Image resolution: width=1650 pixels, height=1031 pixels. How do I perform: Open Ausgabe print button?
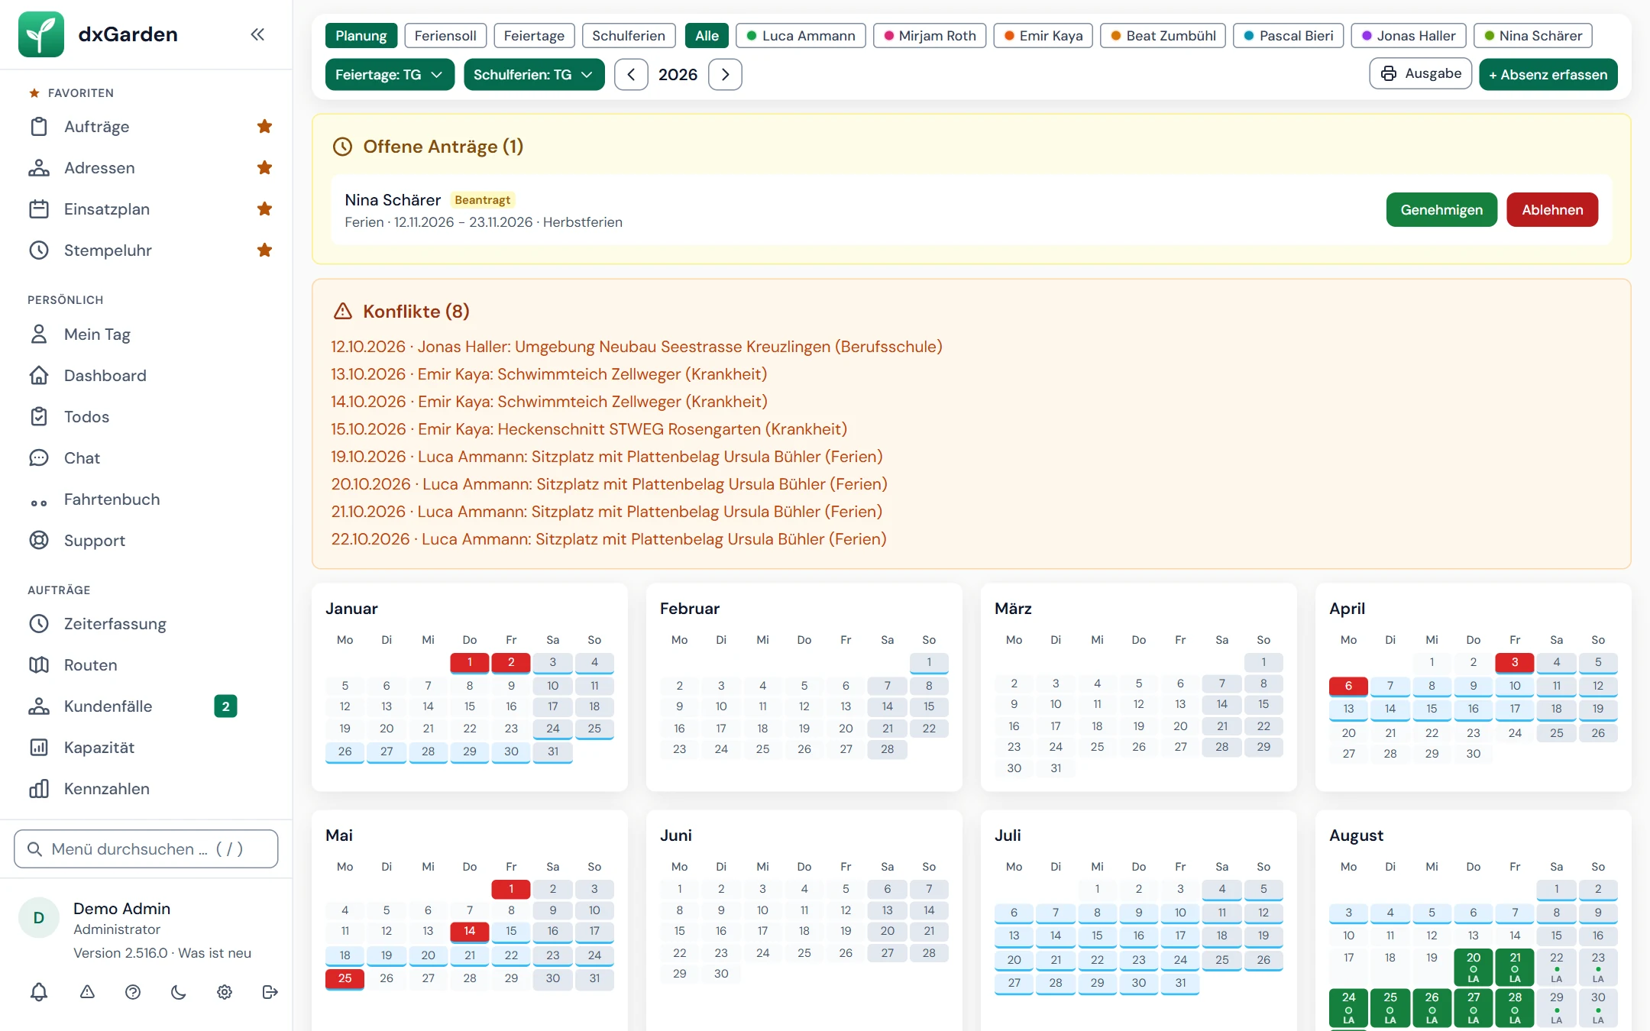(x=1421, y=74)
